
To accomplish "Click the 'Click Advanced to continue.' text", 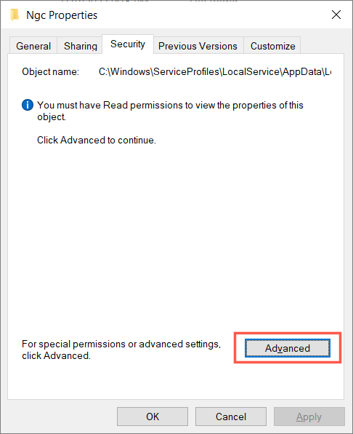I will pos(97,141).
